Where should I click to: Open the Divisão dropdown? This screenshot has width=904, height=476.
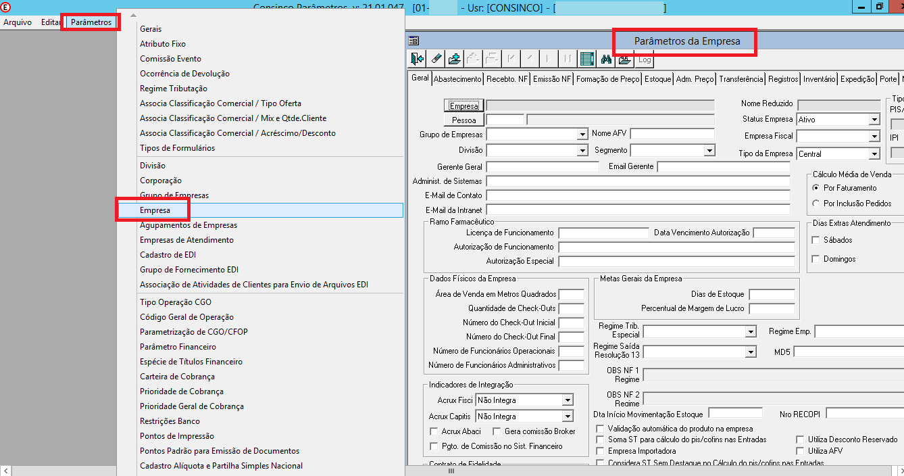(582, 151)
